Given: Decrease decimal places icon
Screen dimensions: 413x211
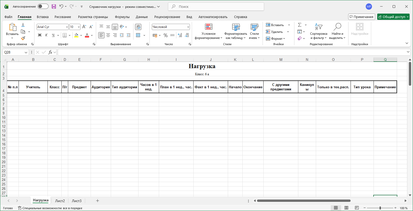Looking at the screenshot, I should 187,35.
